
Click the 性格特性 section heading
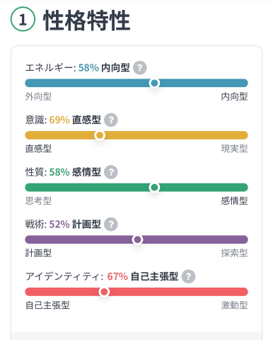coord(86,21)
